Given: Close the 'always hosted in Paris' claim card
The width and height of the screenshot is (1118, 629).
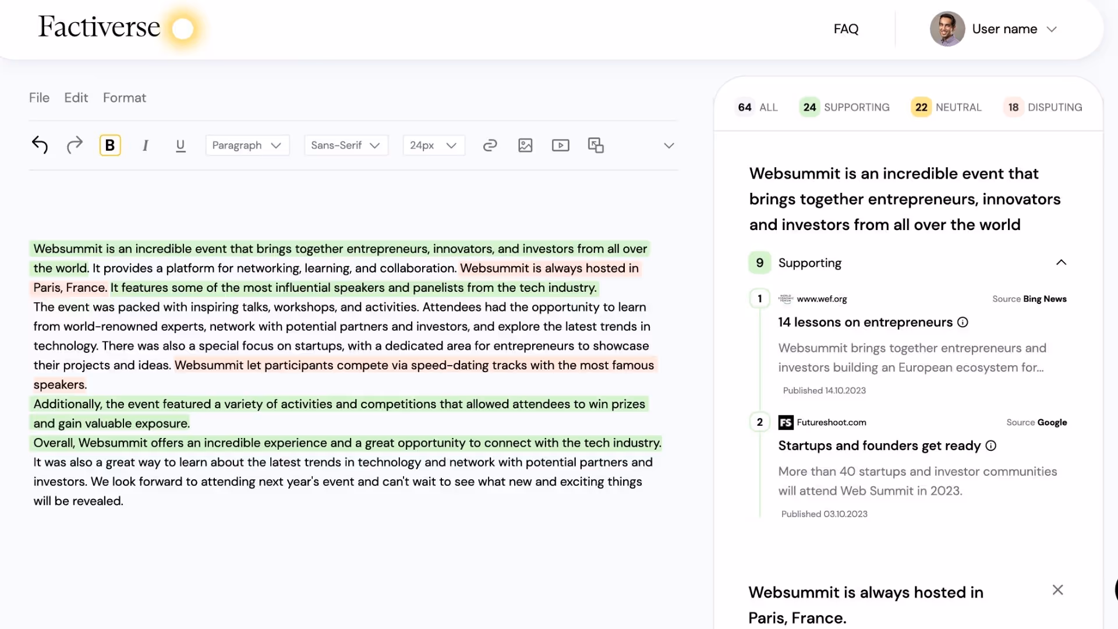Looking at the screenshot, I should [x=1057, y=590].
